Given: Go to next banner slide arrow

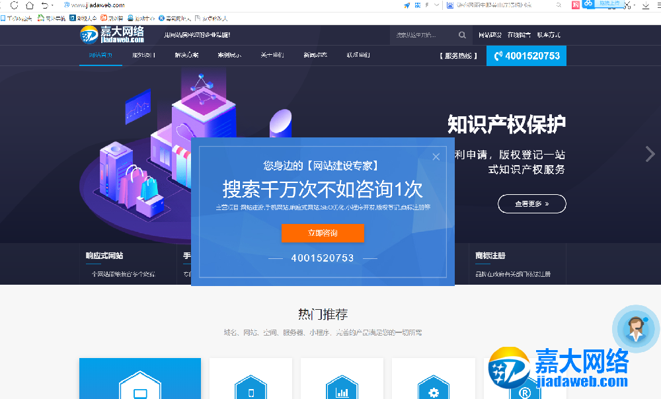Looking at the screenshot, I should click(650, 154).
